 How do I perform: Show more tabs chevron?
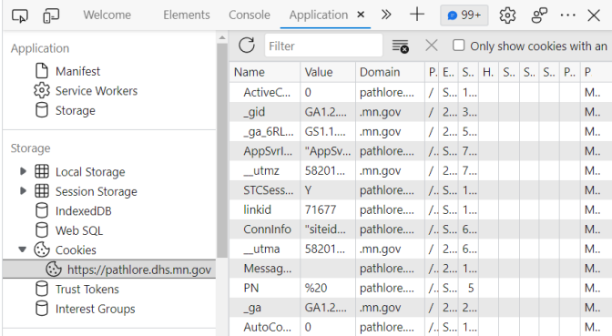point(386,15)
